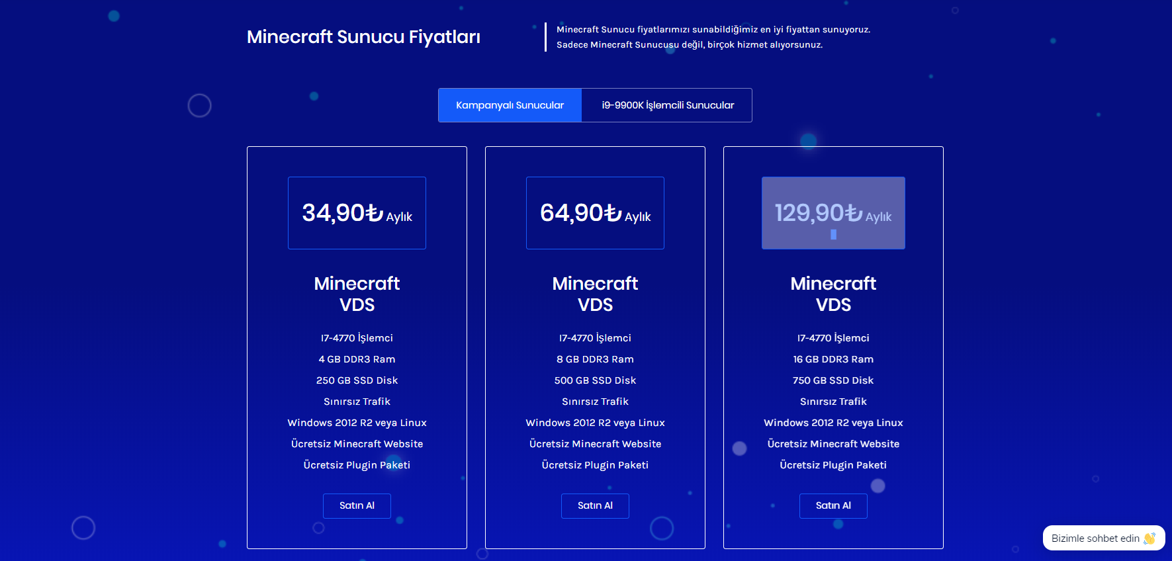
Task: Select the 34,90₺ Aylık price box
Action: click(x=357, y=213)
